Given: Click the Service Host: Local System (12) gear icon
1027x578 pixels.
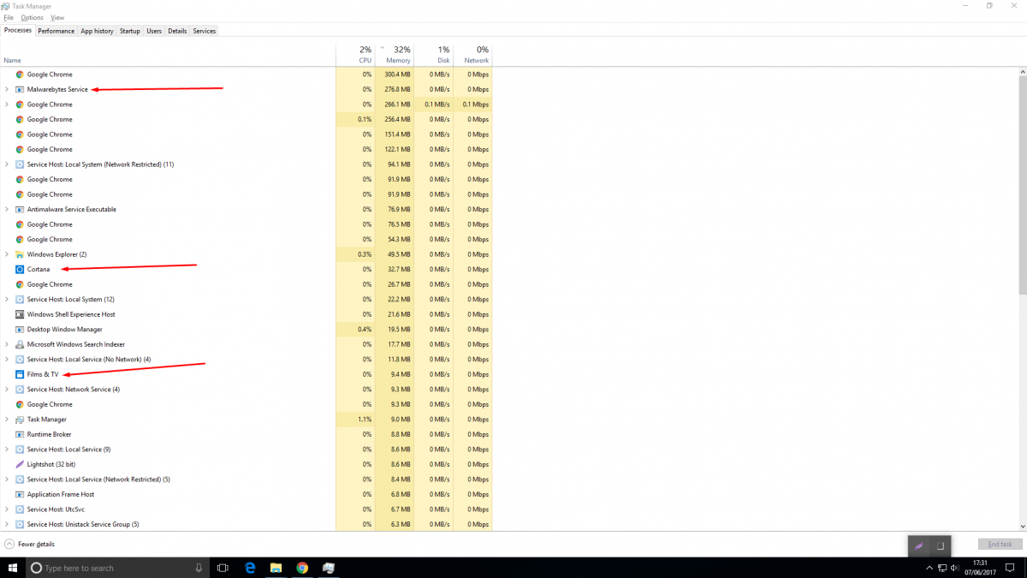Looking at the screenshot, I should coord(20,300).
